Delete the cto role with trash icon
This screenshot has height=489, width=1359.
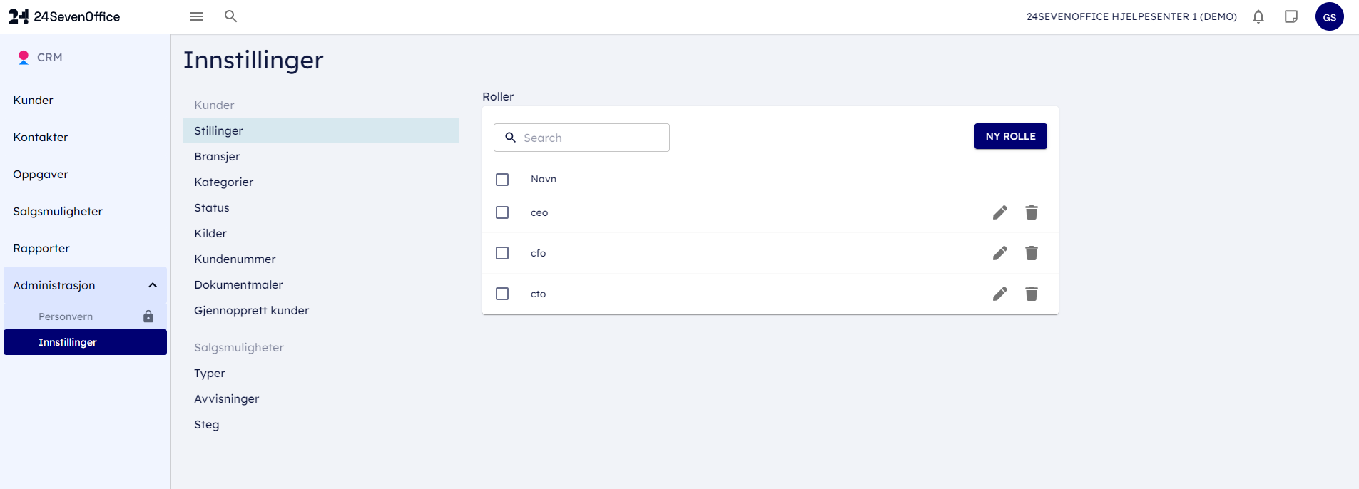1032,294
